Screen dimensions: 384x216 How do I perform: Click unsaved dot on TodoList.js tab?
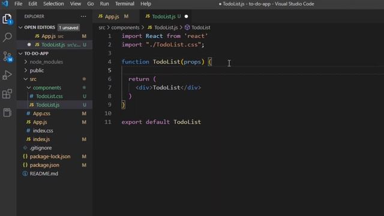tap(186, 16)
